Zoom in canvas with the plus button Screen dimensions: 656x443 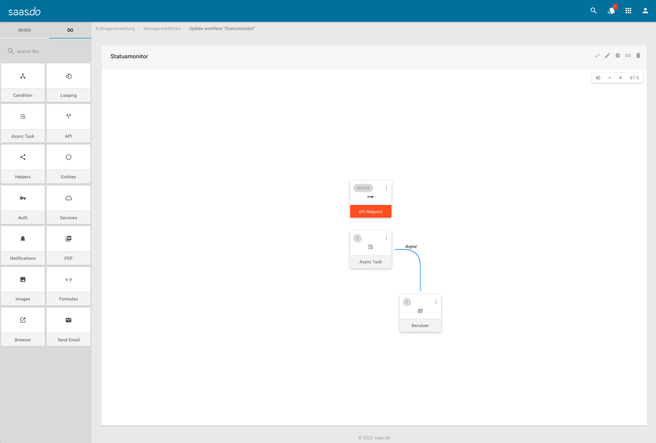[620, 78]
